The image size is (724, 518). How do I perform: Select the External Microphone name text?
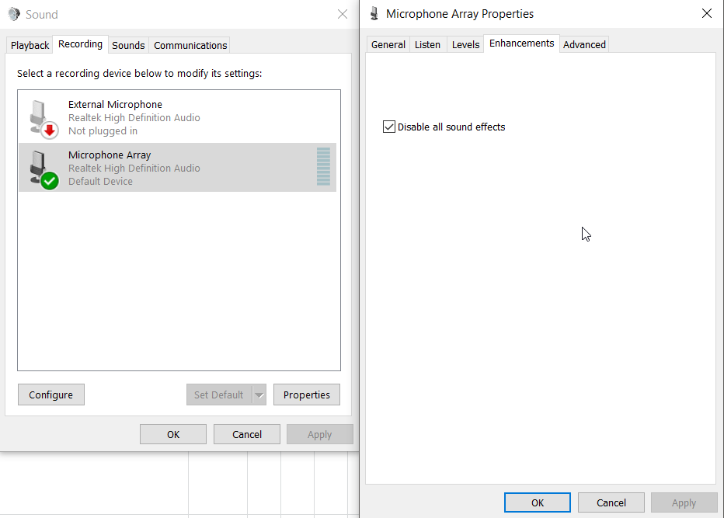point(115,104)
